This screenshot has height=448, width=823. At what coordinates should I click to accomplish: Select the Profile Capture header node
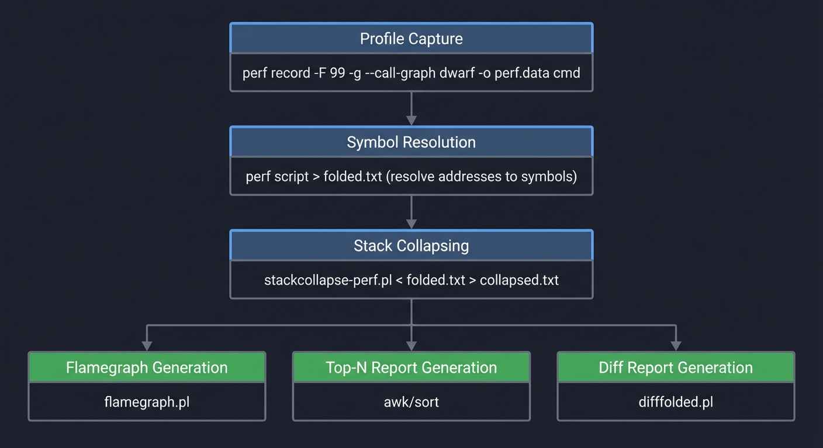[411, 38]
